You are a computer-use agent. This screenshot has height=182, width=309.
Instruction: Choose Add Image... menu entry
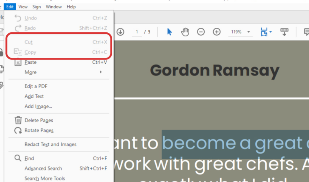(59, 106)
